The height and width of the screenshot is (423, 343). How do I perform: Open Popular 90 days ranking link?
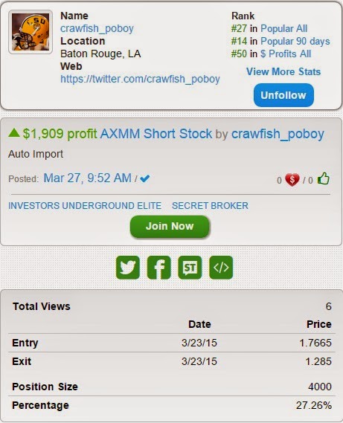click(x=295, y=41)
